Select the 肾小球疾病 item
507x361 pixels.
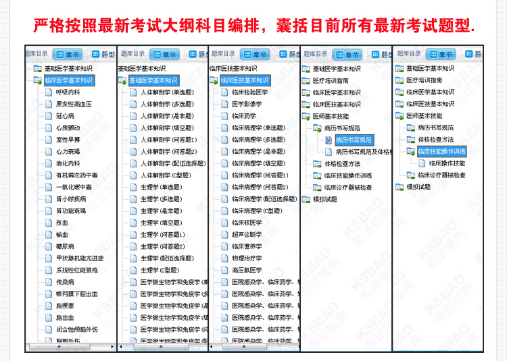[71, 199]
